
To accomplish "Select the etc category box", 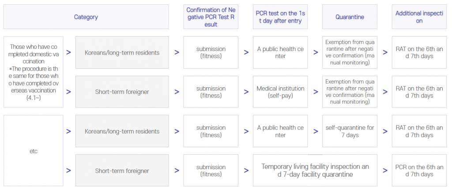I will pos(34,151).
